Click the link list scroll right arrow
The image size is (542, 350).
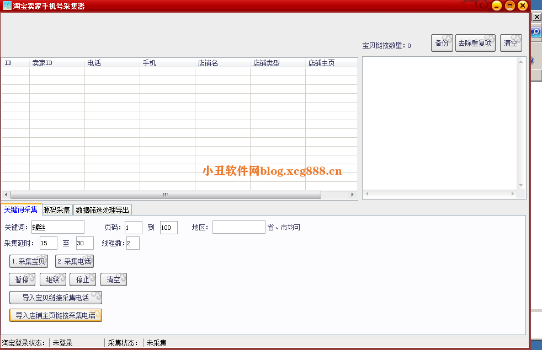tap(513, 194)
